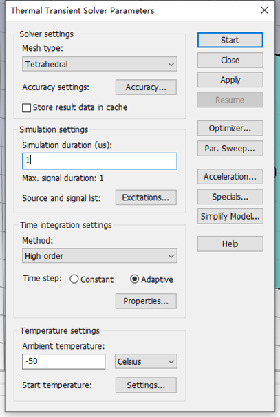Open time step Properties

tap(146, 301)
